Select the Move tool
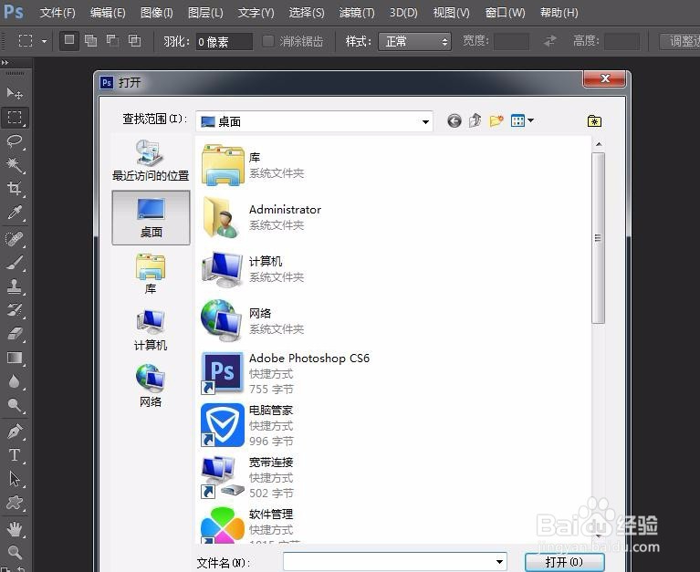 coord(15,93)
